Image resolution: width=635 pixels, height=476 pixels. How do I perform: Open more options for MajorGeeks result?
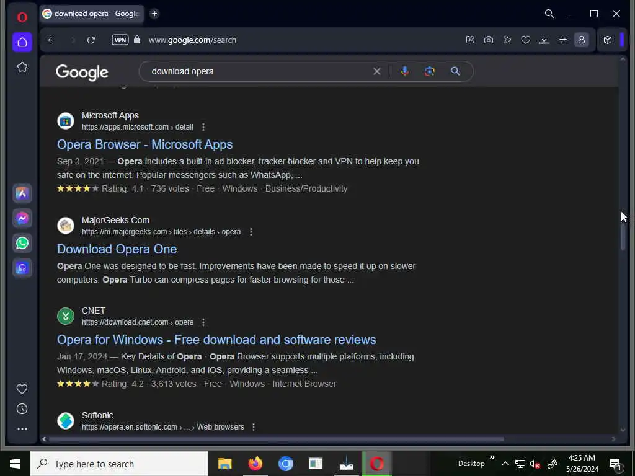(251, 232)
